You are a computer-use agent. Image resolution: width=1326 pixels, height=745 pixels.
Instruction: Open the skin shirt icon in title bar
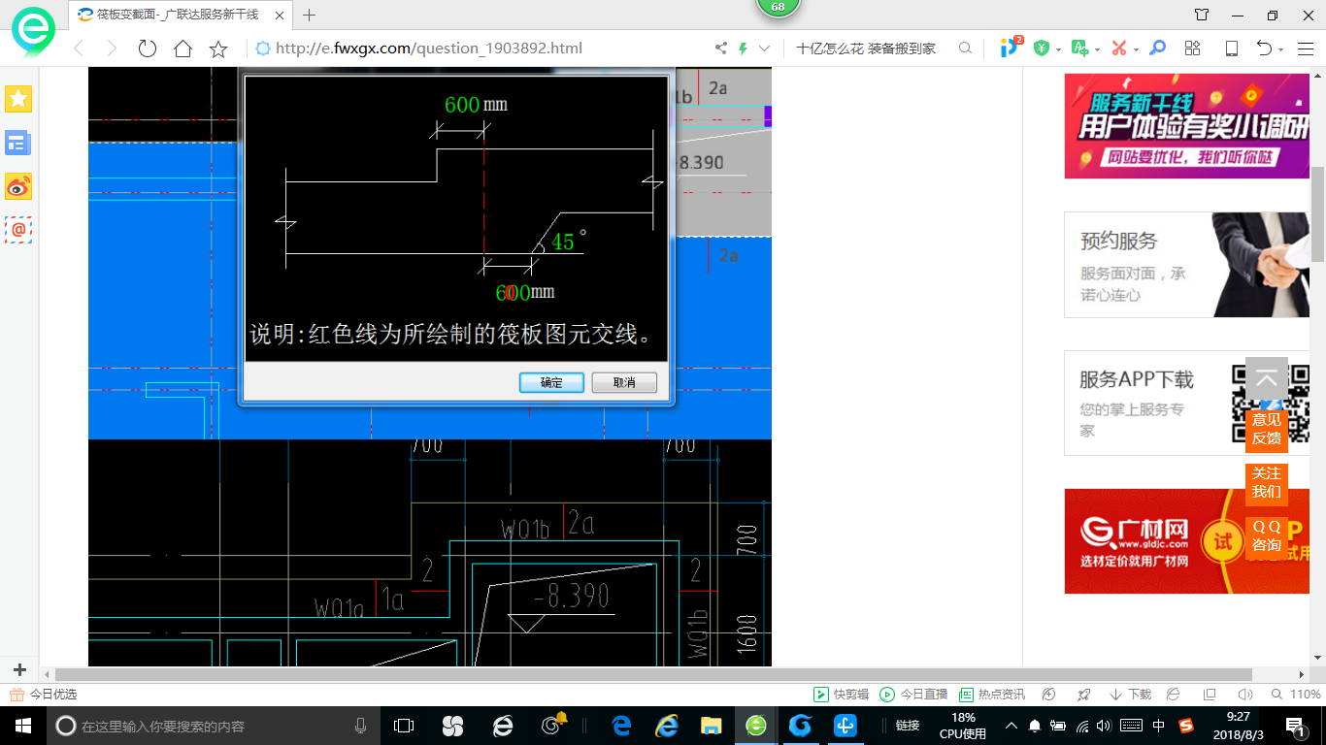(1202, 15)
